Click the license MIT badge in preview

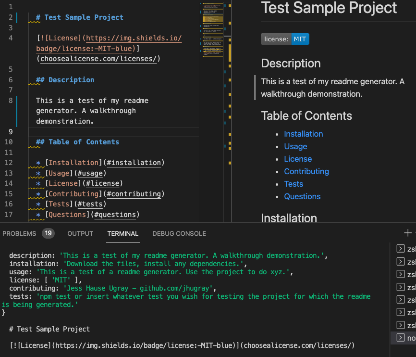click(285, 39)
